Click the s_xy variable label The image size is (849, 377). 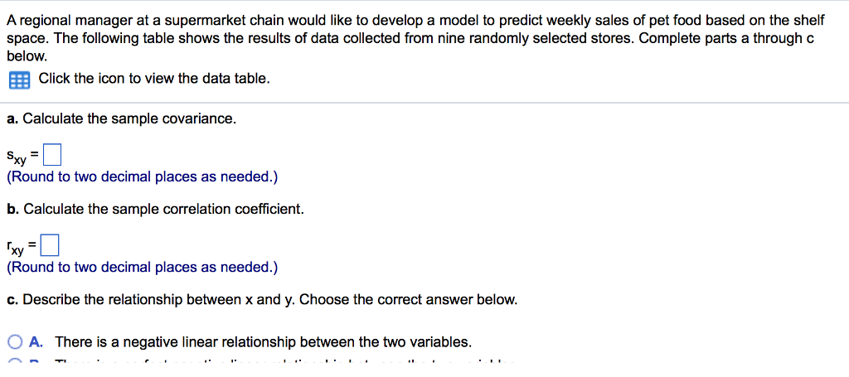17,157
